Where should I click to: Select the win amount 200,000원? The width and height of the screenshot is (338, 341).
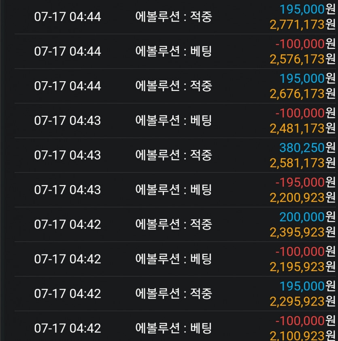tap(307, 217)
